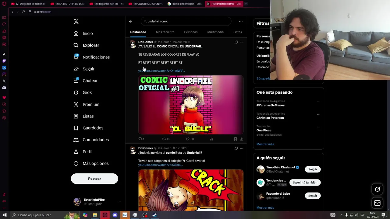This screenshot has width=390, height=219.
Task: Open browser settings gear in sidebar
Action: [4, 118]
